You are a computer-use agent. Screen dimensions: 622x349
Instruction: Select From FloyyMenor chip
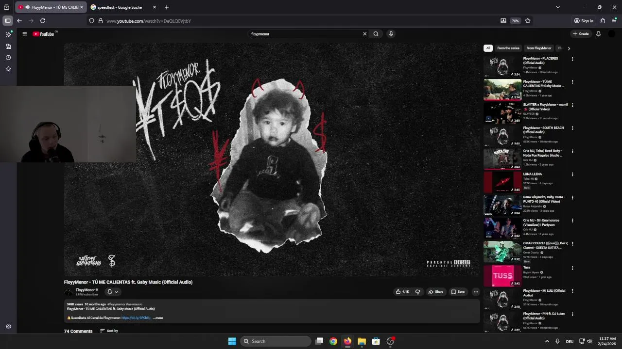[x=539, y=48]
